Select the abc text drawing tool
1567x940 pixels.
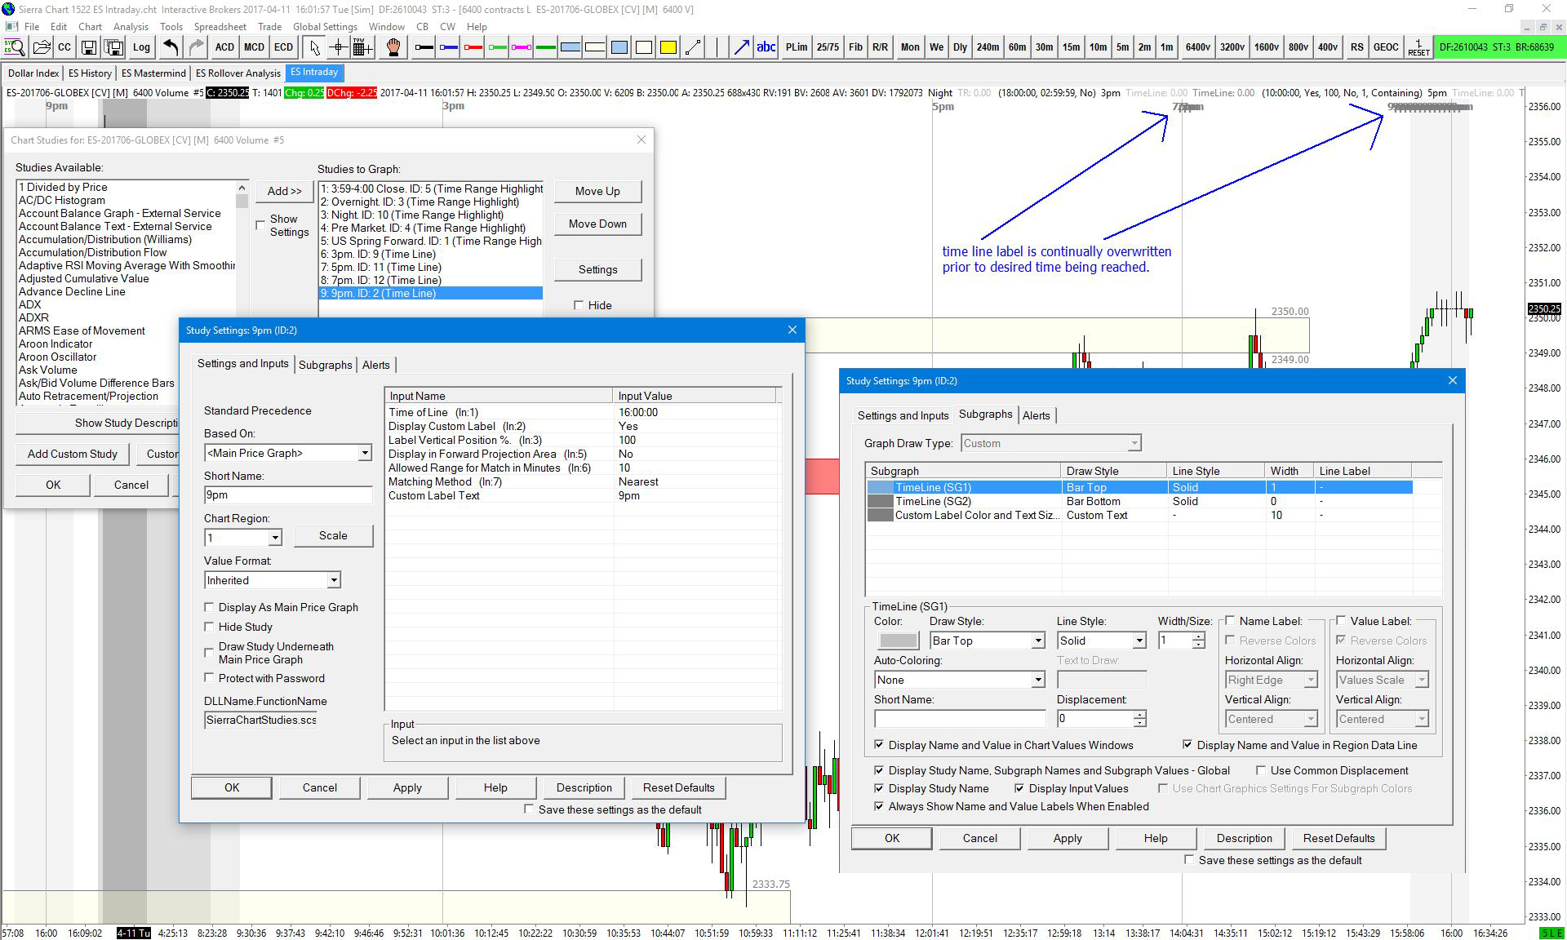tap(766, 47)
